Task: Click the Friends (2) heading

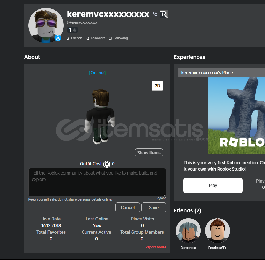Action: pyautogui.click(x=188, y=211)
